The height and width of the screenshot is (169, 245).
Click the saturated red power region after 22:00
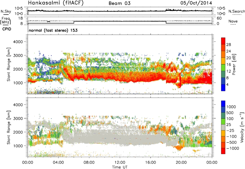coord(206,78)
